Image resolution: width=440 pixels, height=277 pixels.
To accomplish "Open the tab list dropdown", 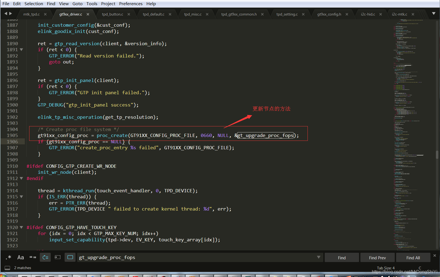I will pos(434,13).
